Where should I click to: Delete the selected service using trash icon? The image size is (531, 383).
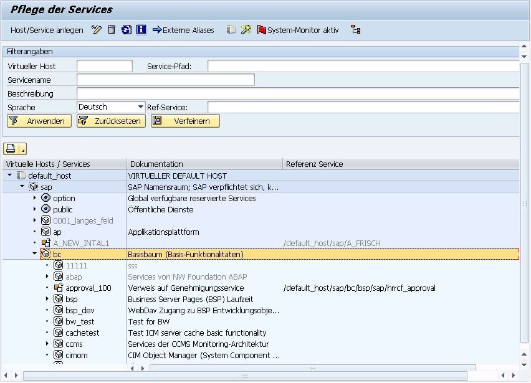pos(111,29)
